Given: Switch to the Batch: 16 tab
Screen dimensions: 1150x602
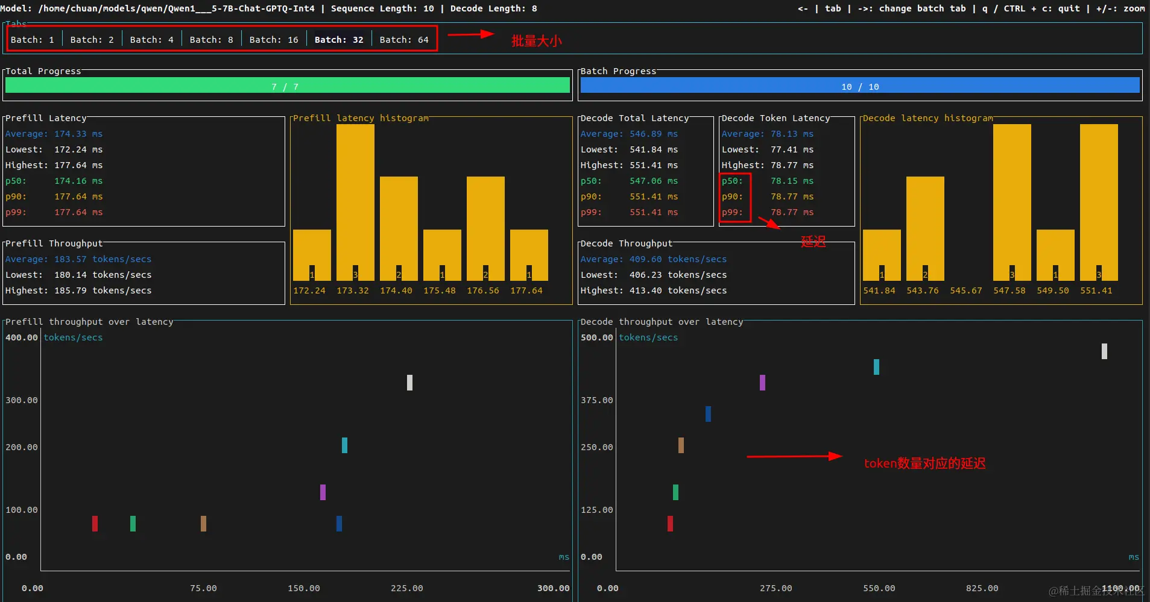Looking at the screenshot, I should (x=274, y=40).
